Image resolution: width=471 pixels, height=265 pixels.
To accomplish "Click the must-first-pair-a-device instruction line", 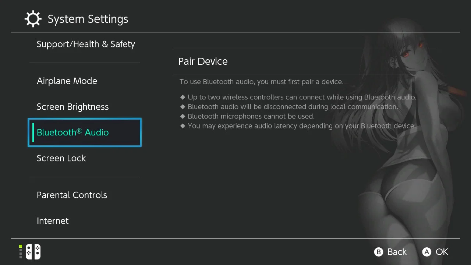I will pos(262,82).
